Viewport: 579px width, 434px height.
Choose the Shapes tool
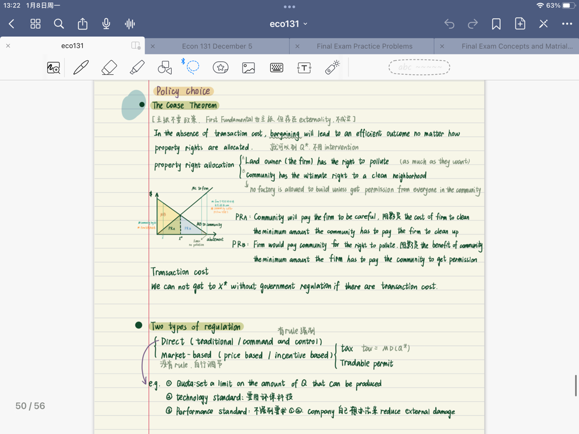point(165,67)
